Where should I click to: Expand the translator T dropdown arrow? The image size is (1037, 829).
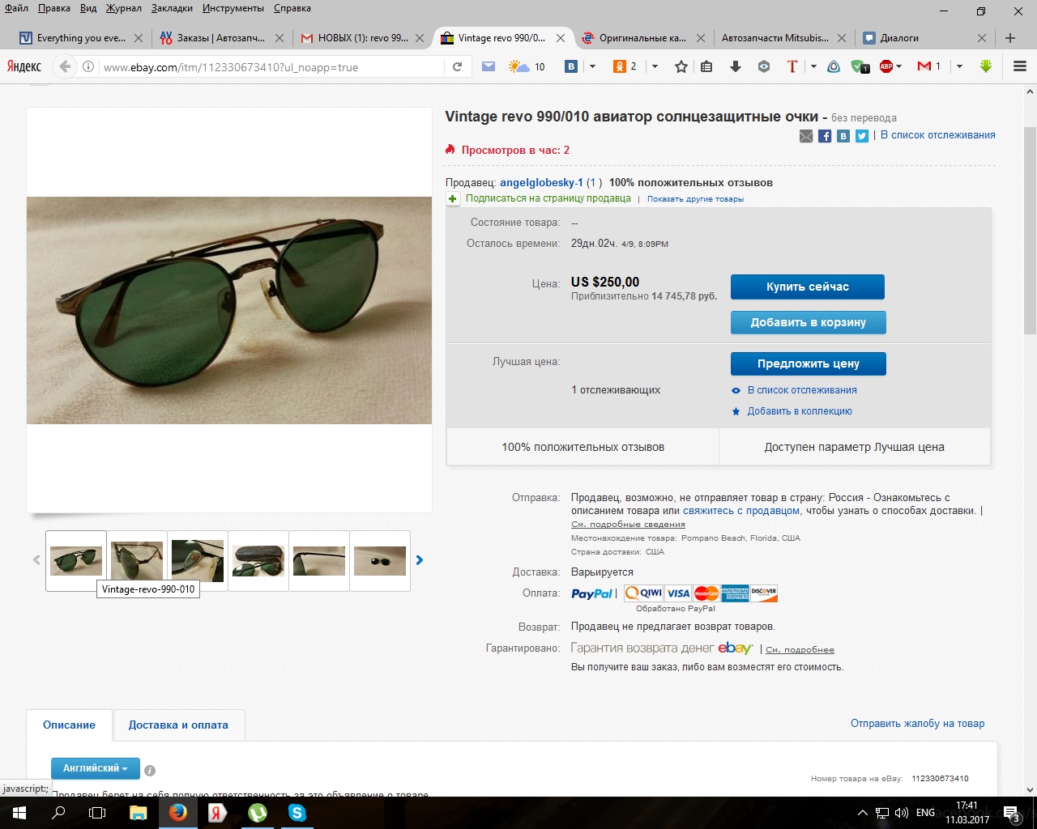[813, 67]
